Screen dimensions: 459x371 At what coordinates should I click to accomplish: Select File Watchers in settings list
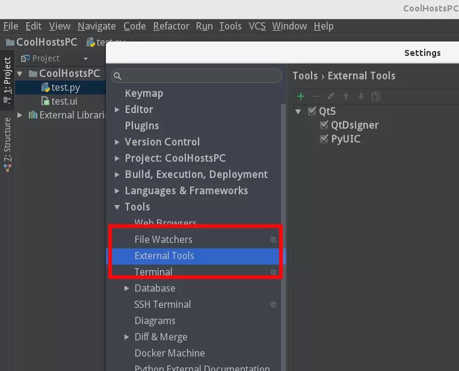click(x=163, y=239)
